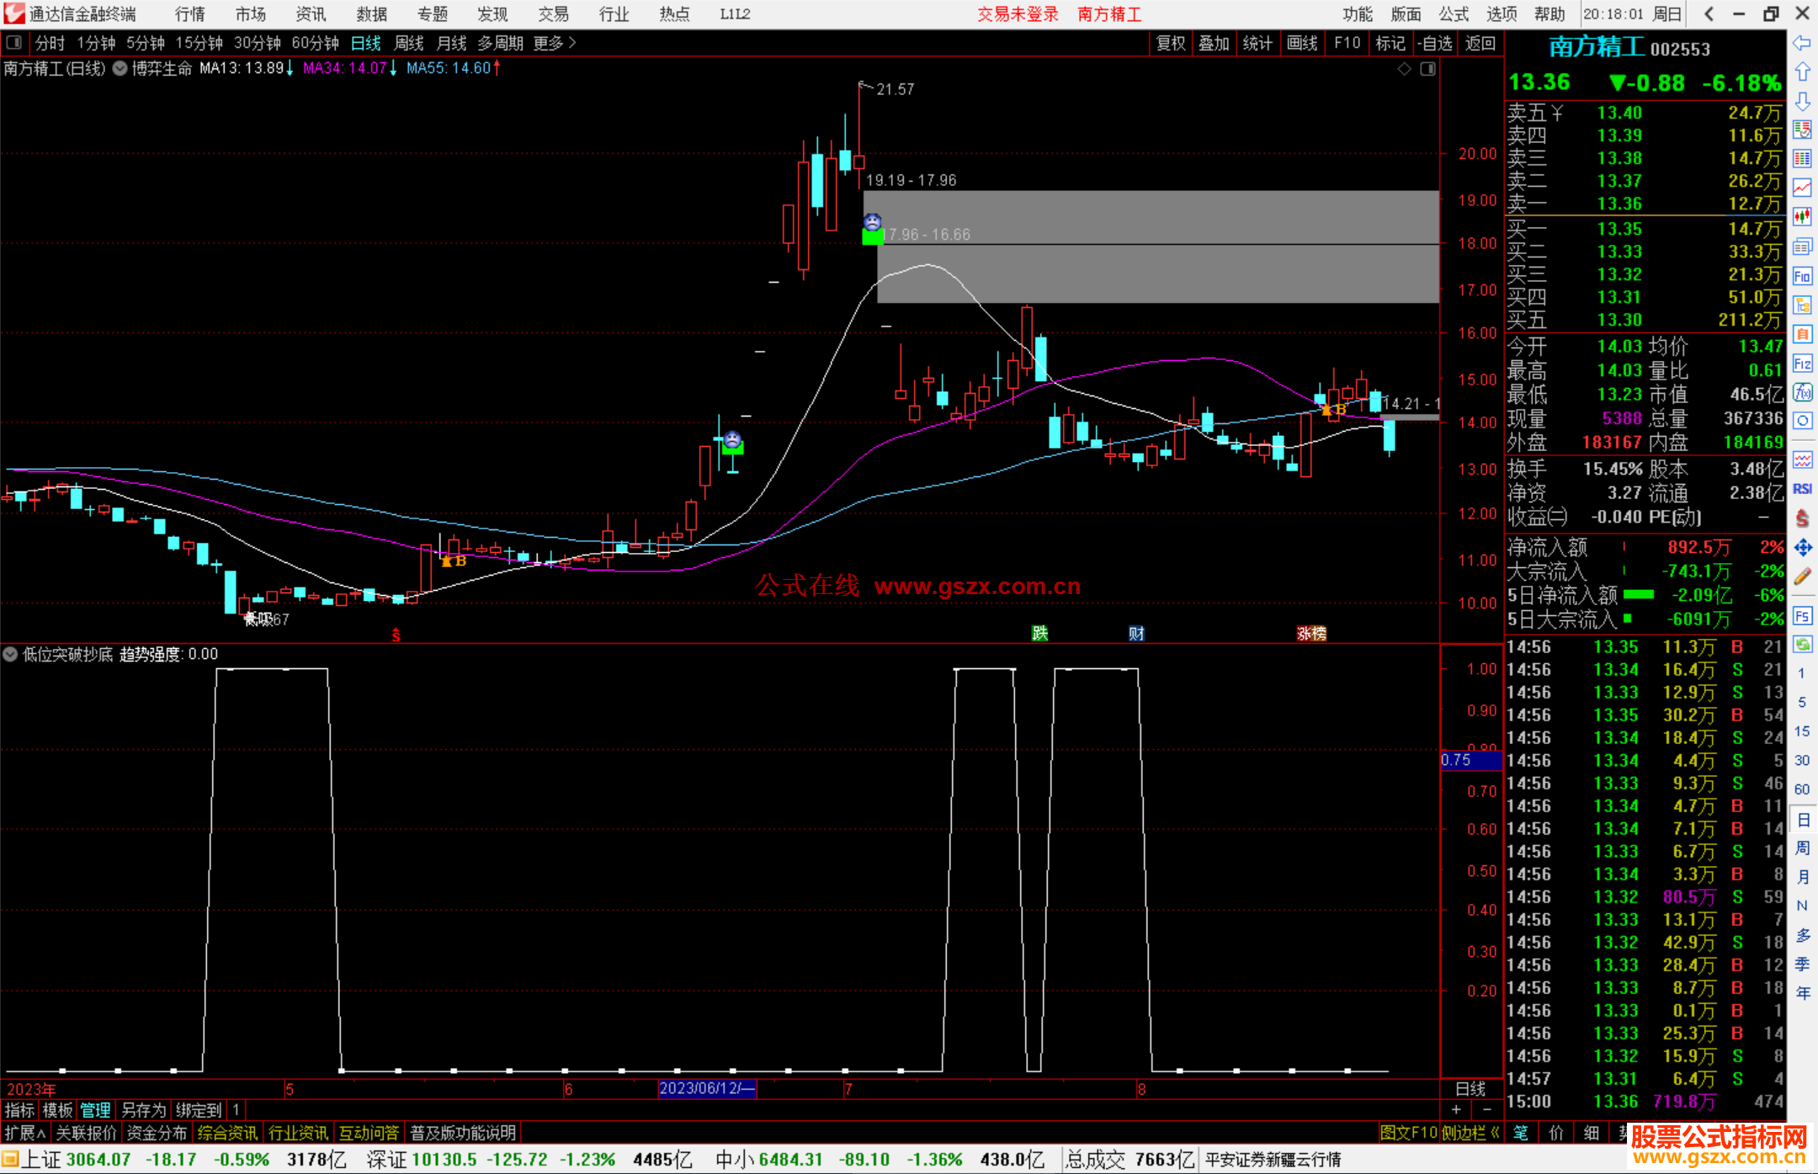Click the gray 19.19-17.96 price zone rectangle

point(1153,217)
